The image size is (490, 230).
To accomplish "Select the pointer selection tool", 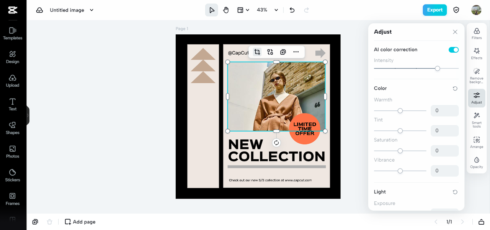I will [x=212, y=10].
